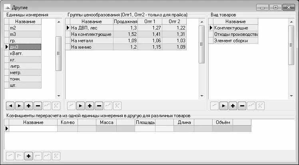Viewport: 299px width, 165px height.
Task: Click scroll-down arrow of pricing groups grid
Action: [x=202, y=96]
